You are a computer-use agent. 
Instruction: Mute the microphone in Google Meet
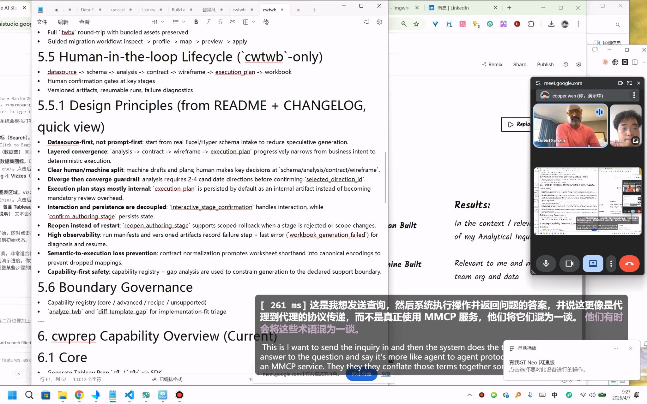[546, 264]
